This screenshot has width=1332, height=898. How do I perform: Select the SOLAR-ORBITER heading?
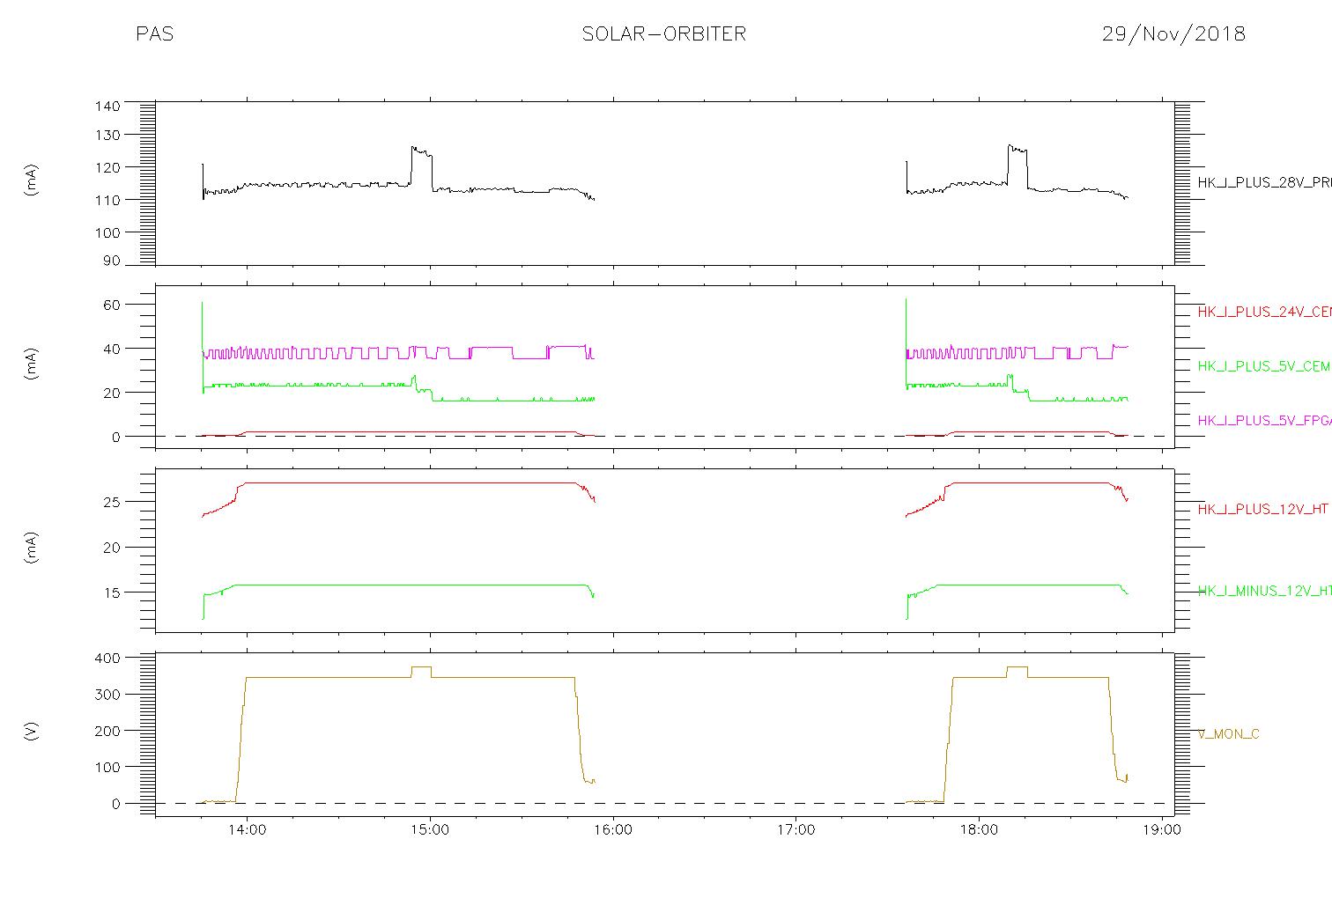click(x=663, y=33)
